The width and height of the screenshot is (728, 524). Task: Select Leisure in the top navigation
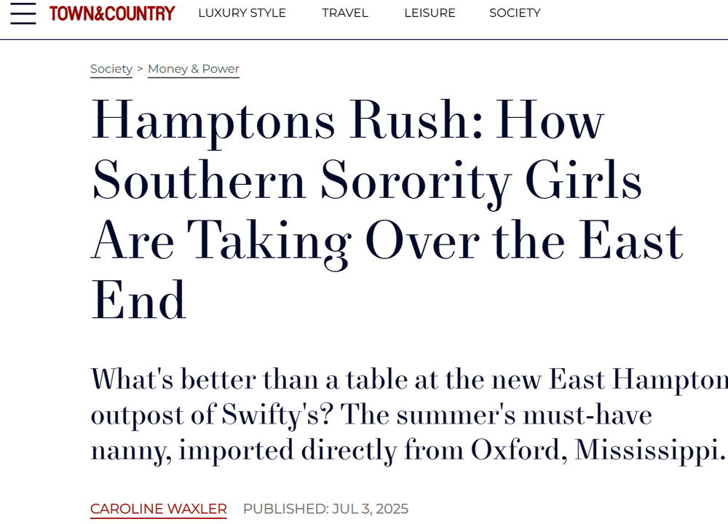429,13
